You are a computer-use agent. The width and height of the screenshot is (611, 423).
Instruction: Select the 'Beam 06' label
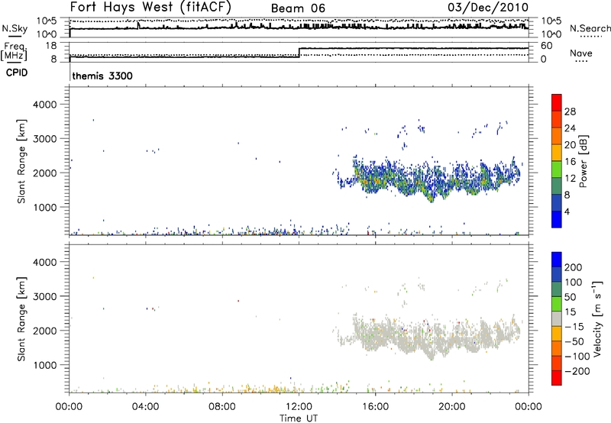point(298,8)
